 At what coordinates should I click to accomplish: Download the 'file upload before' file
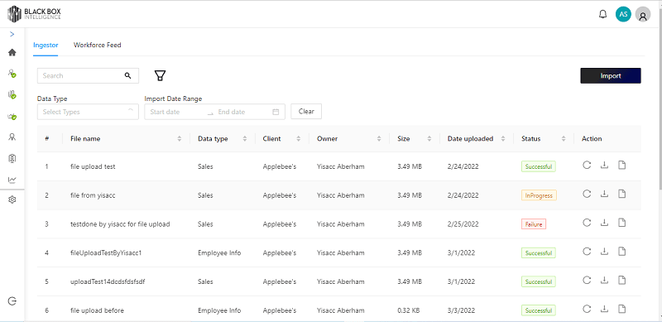click(x=604, y=309)
